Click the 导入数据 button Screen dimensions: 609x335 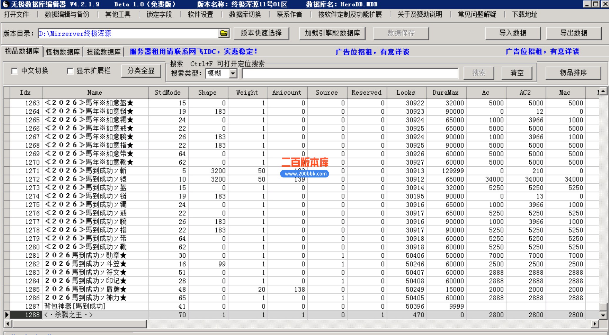513,33
